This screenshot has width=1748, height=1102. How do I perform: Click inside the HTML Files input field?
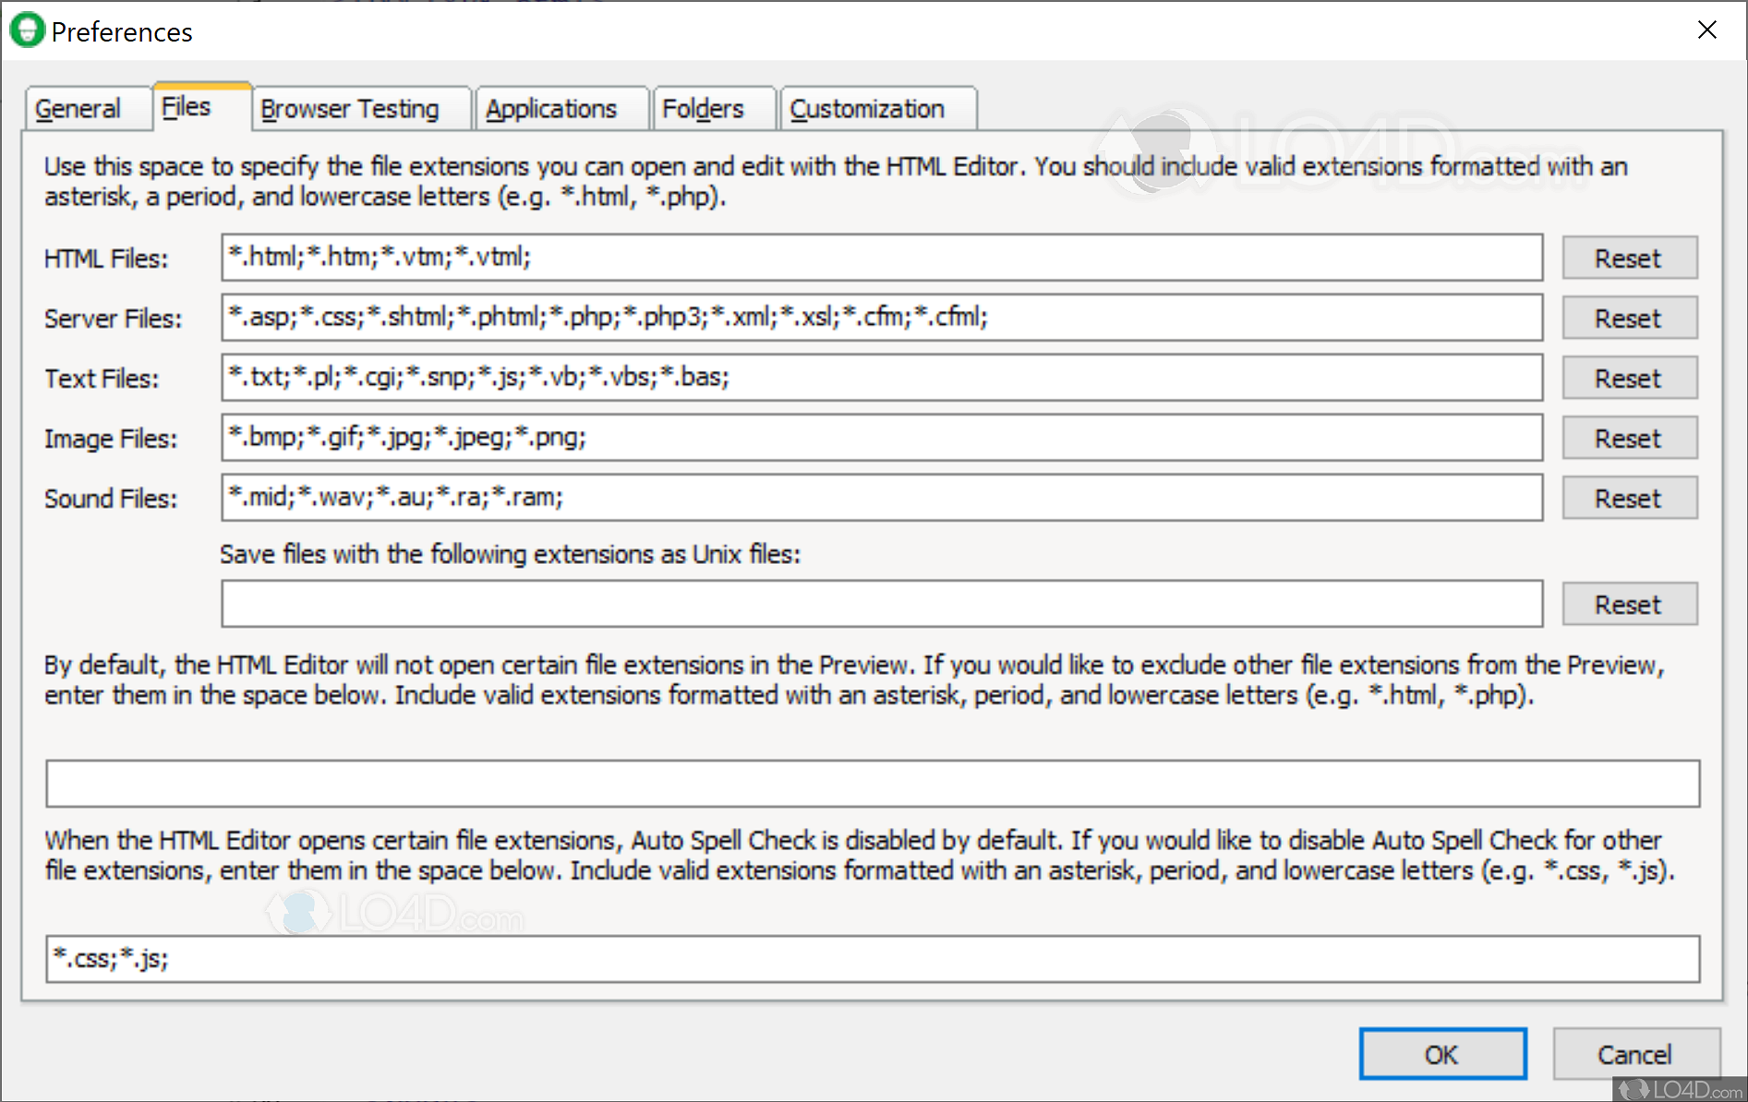tap(881, 258)
